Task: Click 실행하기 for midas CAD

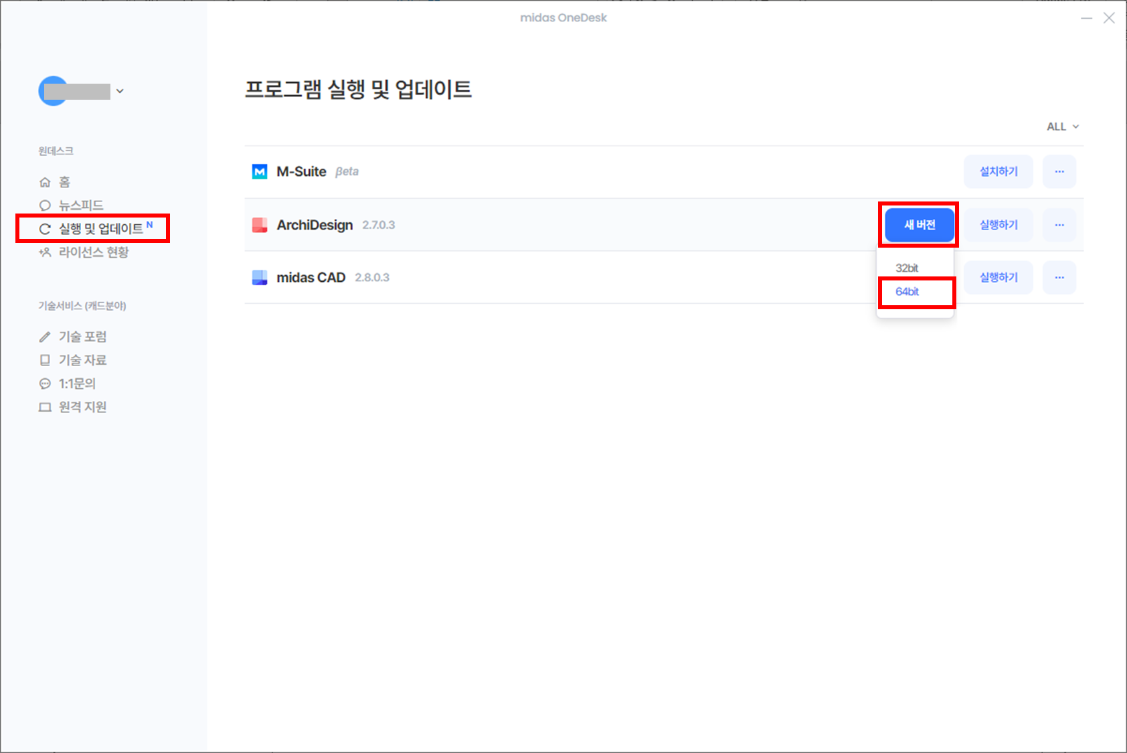Action: pos(999,277)
